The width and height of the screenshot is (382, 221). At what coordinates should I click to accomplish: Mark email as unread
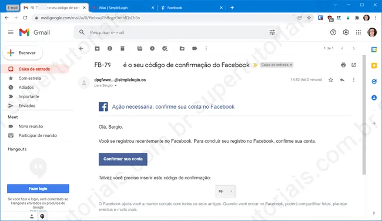coord(140,48)
